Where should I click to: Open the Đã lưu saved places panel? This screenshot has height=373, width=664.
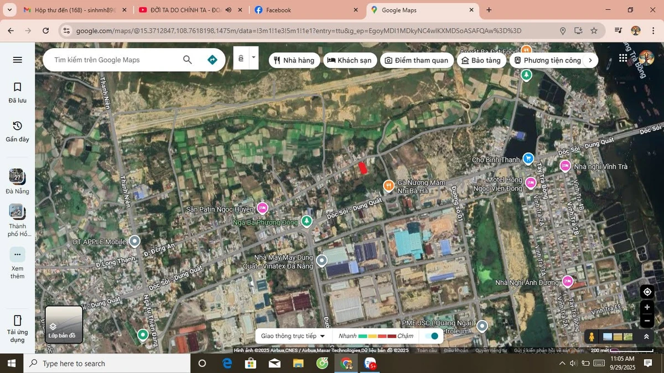[x=17, y=93]
